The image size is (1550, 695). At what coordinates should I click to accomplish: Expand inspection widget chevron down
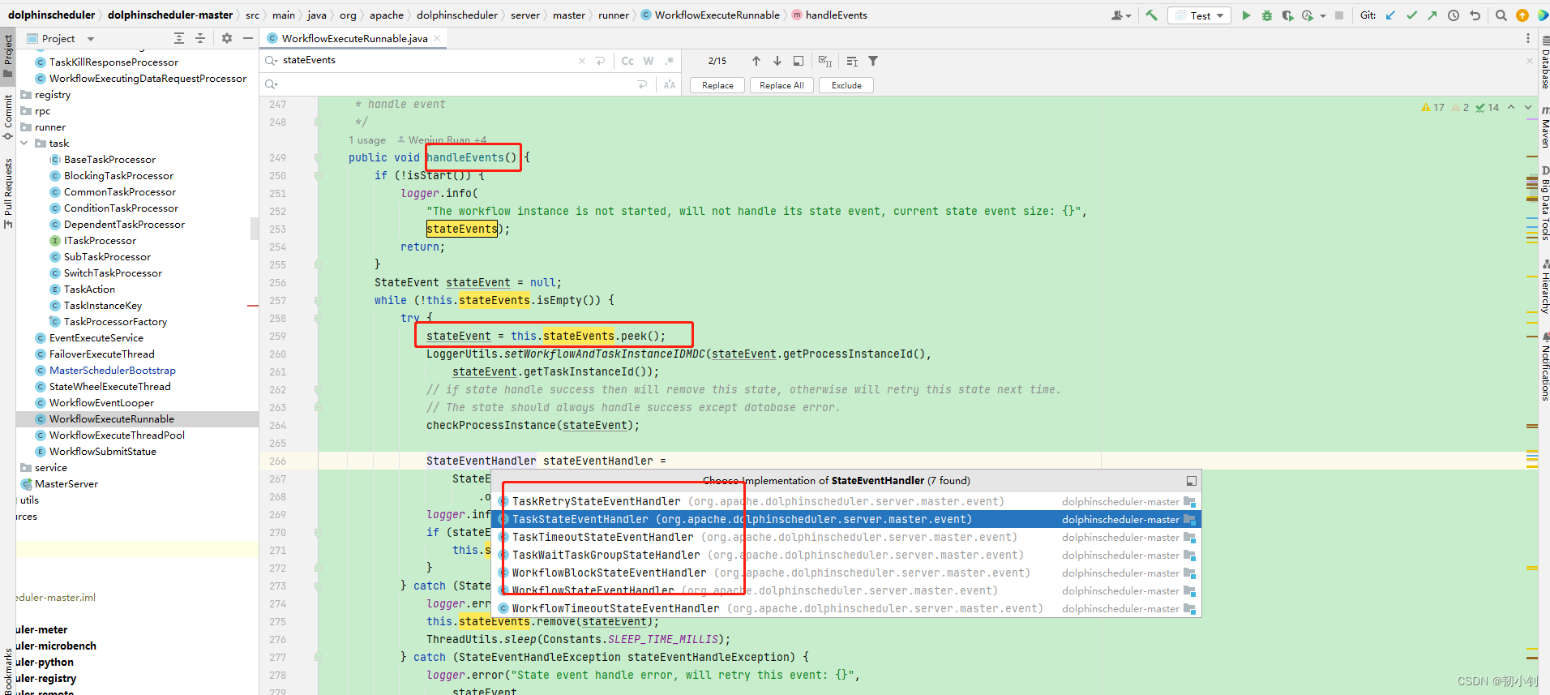1528,107
